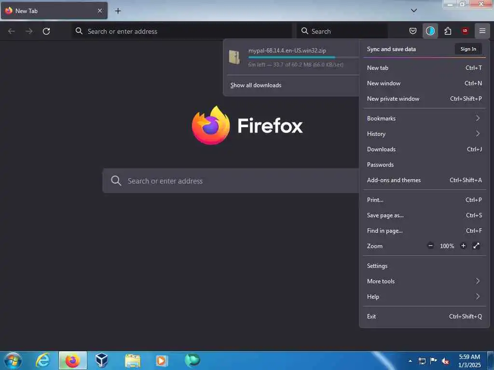
Task: Reload the current page
Action: 46,31
